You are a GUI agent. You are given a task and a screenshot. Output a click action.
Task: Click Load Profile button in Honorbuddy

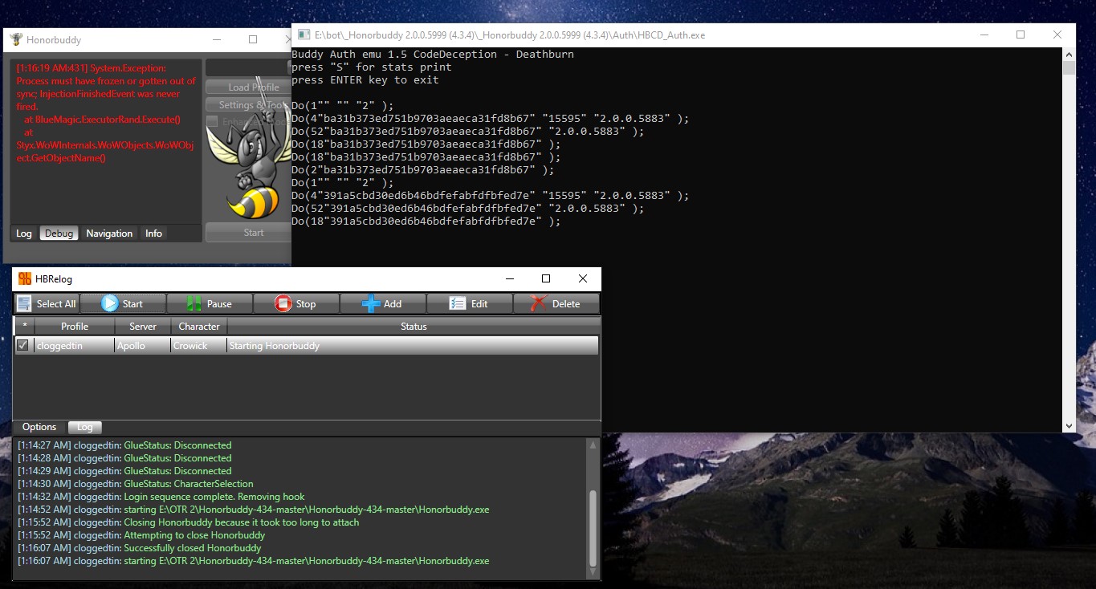point(248,87)
